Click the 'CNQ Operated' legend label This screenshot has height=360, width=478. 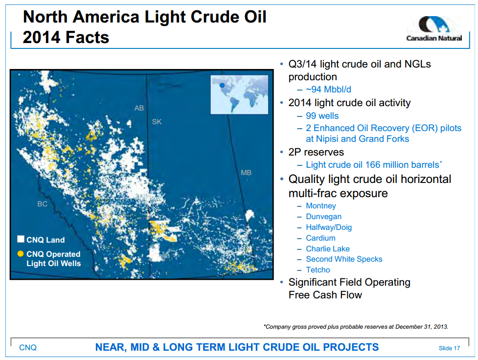53,254
